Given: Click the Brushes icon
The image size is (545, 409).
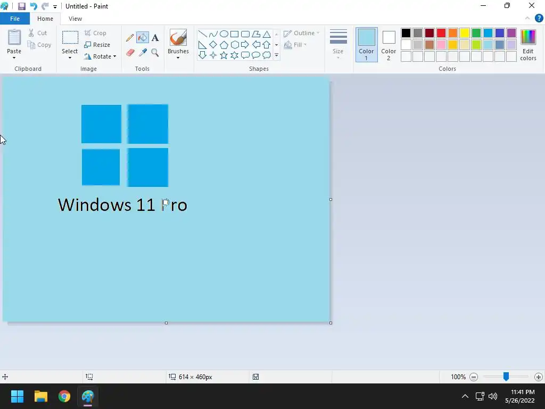Looking at the screenshot, I should coord(178,37).
